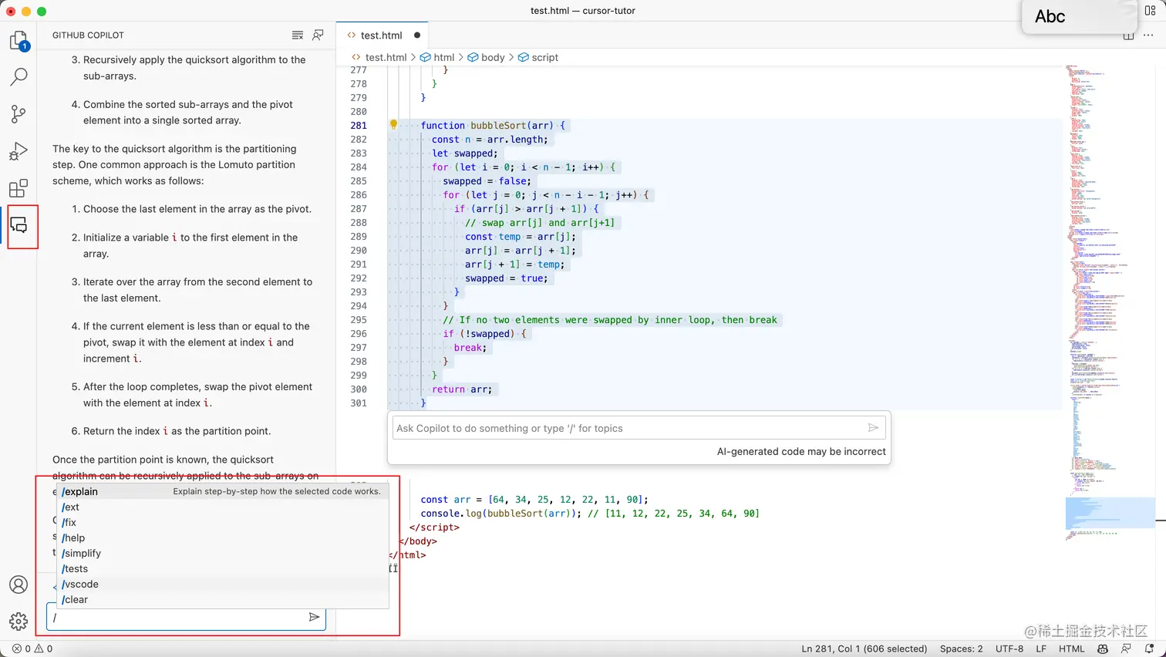Image resolution: width=1166 pixels, height=657 pixels.
Task: Open the Run and Debug view
Action: [19, 151]
